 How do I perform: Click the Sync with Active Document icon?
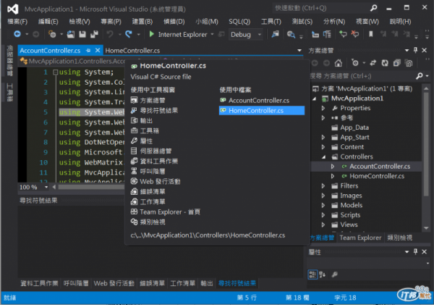point(373,63)
